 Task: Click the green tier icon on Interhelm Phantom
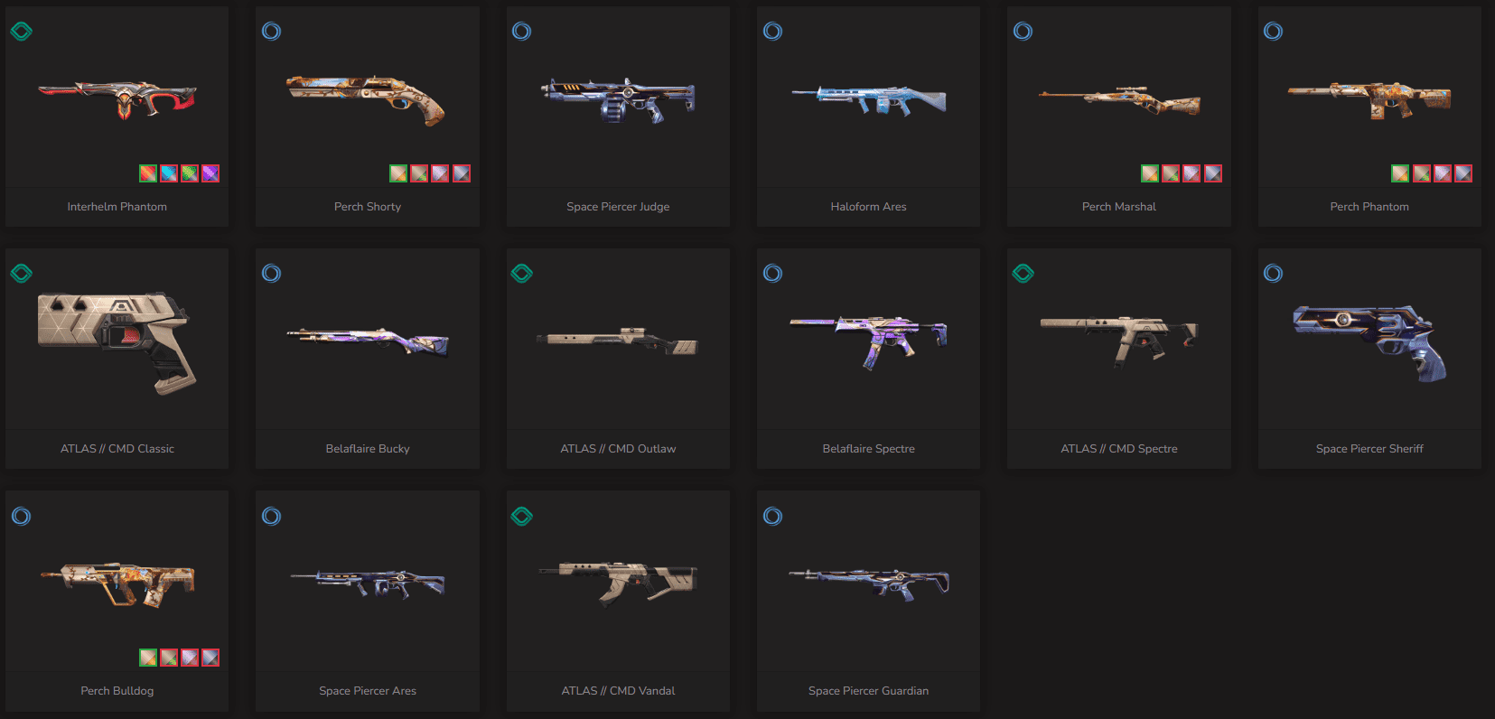(22, 32)
